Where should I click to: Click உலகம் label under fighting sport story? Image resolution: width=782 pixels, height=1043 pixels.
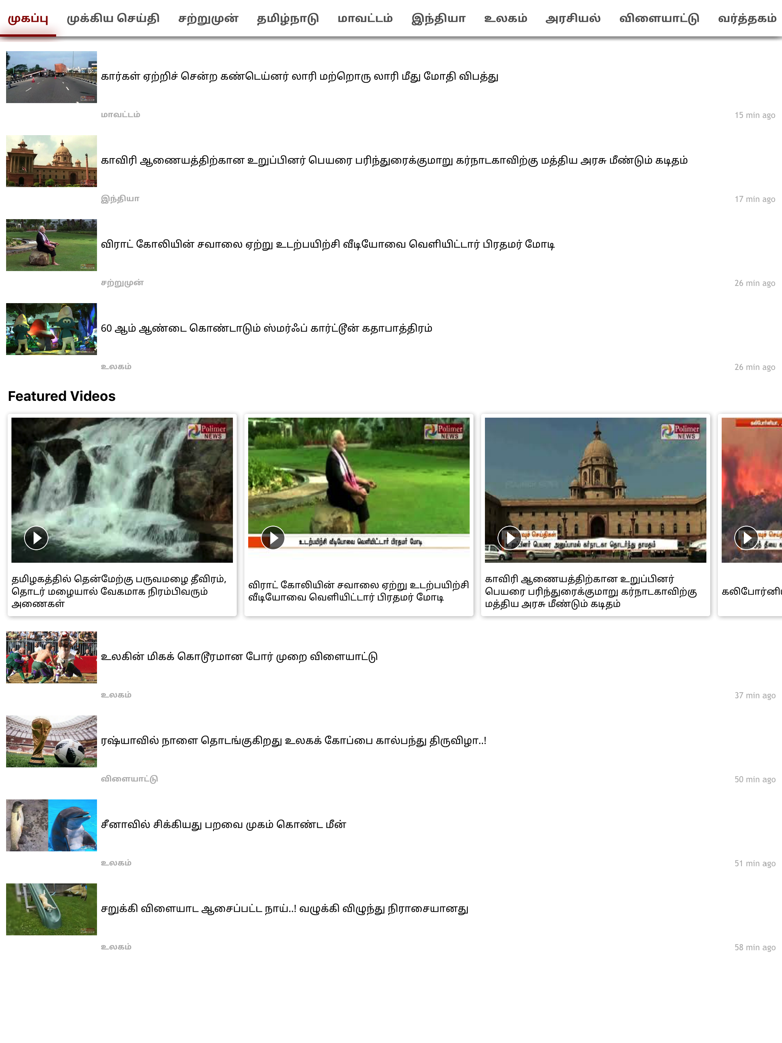tap(116, 694)
